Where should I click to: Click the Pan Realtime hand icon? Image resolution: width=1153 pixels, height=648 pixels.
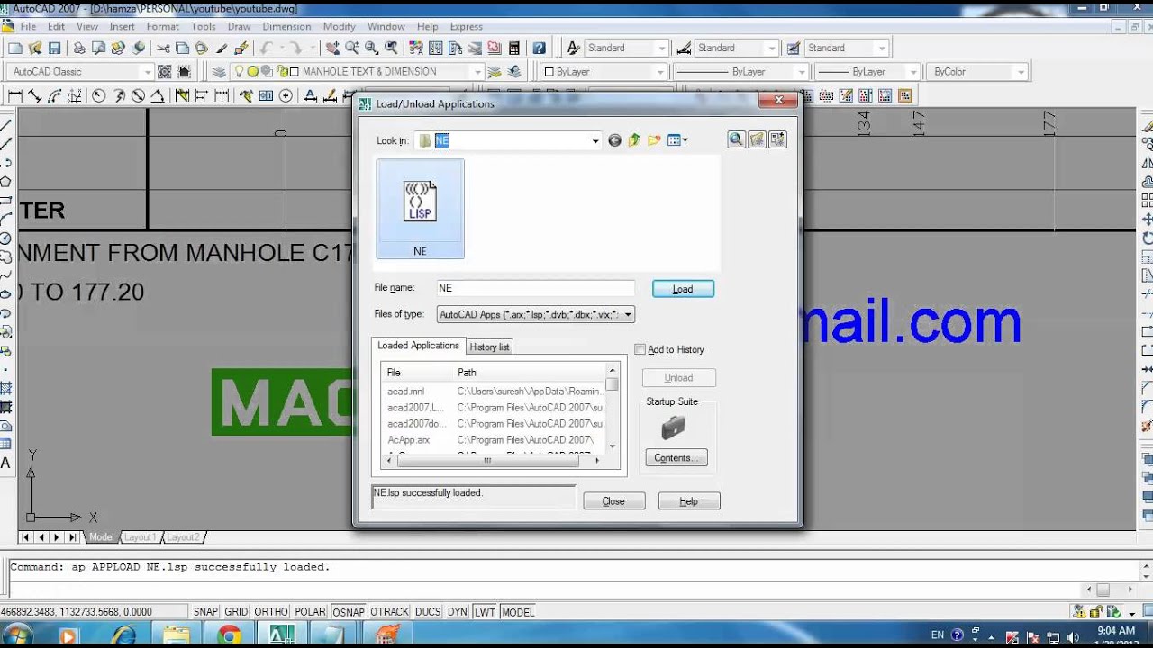point(332,48)
